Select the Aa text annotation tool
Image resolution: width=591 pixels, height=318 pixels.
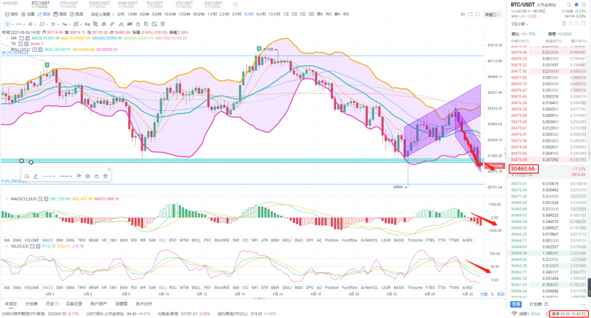coord(87,24)
